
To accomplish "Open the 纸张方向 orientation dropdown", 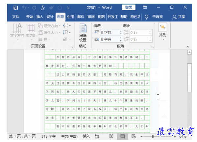I will (49, 26).
